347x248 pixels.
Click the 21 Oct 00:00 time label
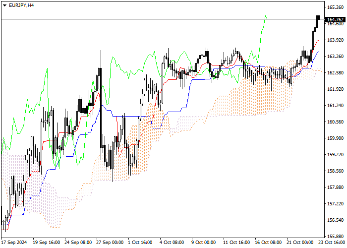[x=300, y=243]
